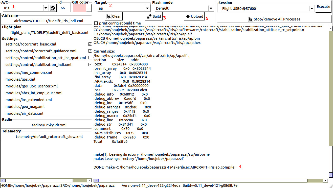The height and width of the screenshot is (188, 333).
Task: Click console vertical scrollbar down arrow
Action: 331,175
